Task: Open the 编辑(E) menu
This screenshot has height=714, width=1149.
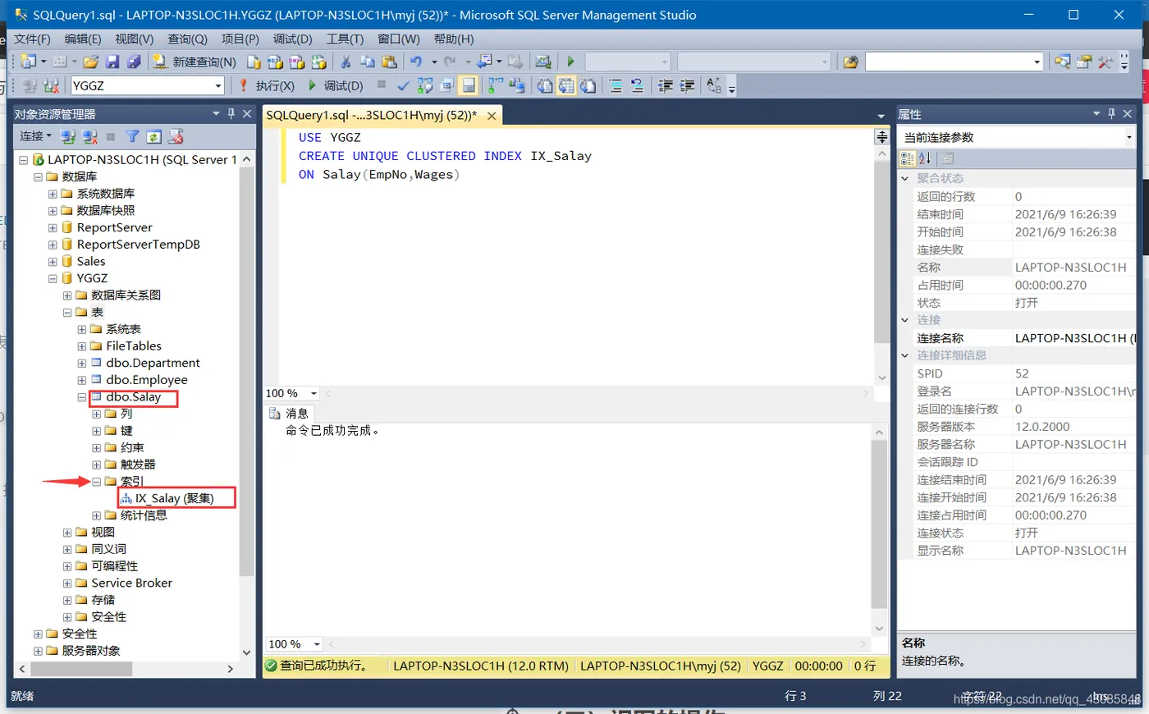Action: point(83,39)
